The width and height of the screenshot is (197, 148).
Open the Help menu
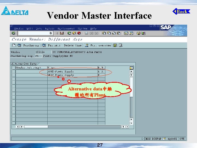pos(93,29)
